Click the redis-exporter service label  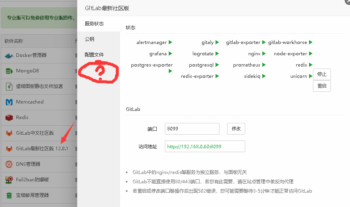[197, 76]
